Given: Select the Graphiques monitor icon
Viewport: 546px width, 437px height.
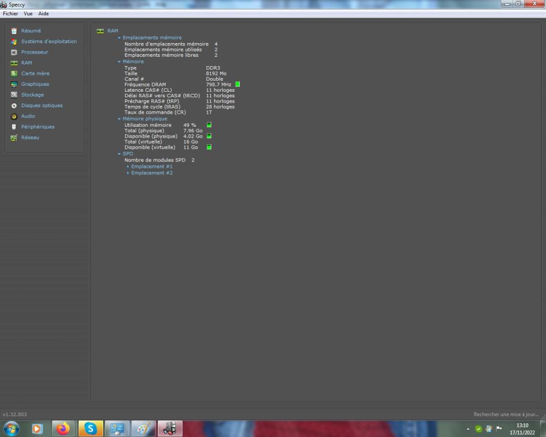Looking at the screenshot, I should [14, 84].
